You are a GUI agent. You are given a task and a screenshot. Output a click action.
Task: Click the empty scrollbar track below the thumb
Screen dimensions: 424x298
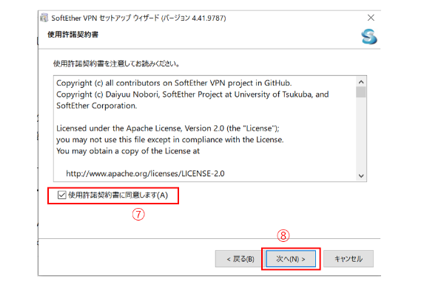(x=361, y=134)
